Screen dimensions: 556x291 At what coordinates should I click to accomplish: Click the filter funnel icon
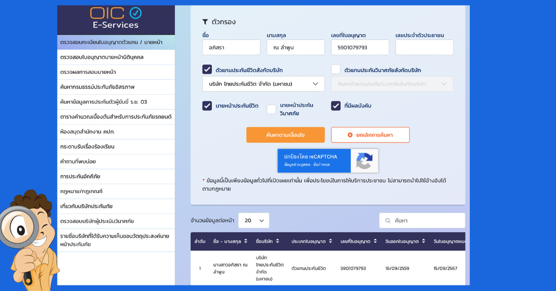coord(205,22)
